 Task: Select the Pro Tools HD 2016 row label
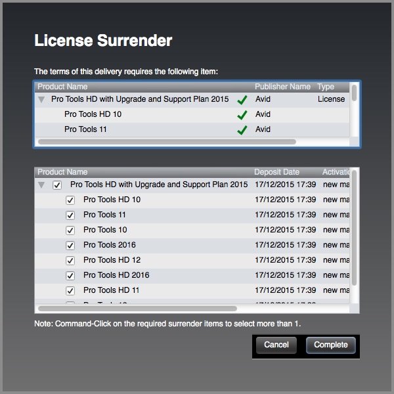coord(116,275)
